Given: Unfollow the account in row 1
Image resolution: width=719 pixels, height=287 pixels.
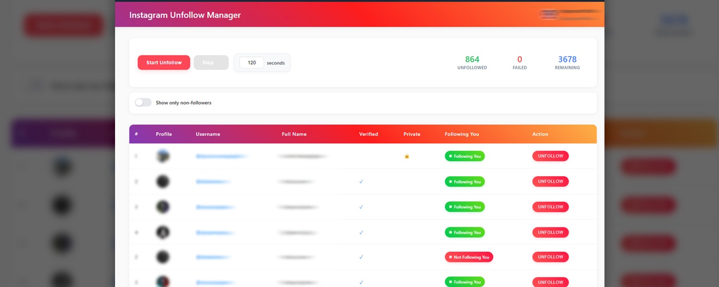Looking at the screenshot, I should 551,156.
